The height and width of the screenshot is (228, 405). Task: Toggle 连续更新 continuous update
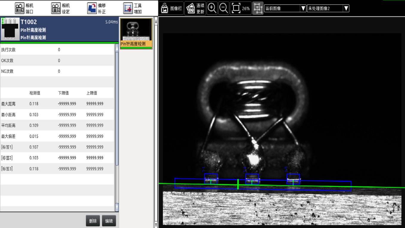pos(195,8)
